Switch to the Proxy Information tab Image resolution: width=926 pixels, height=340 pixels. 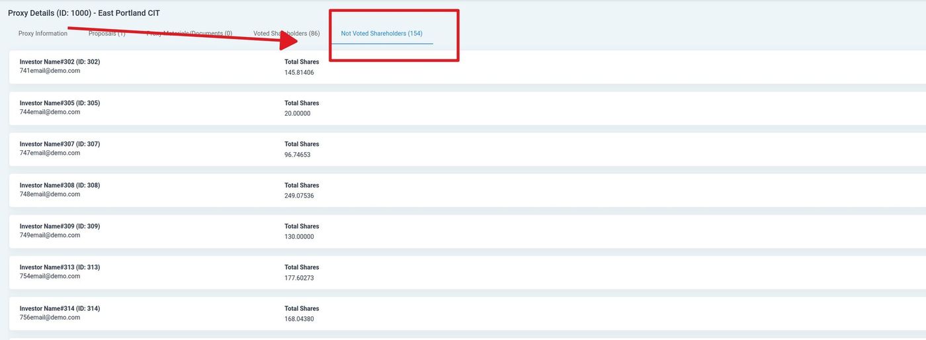(x=43, y=34)
